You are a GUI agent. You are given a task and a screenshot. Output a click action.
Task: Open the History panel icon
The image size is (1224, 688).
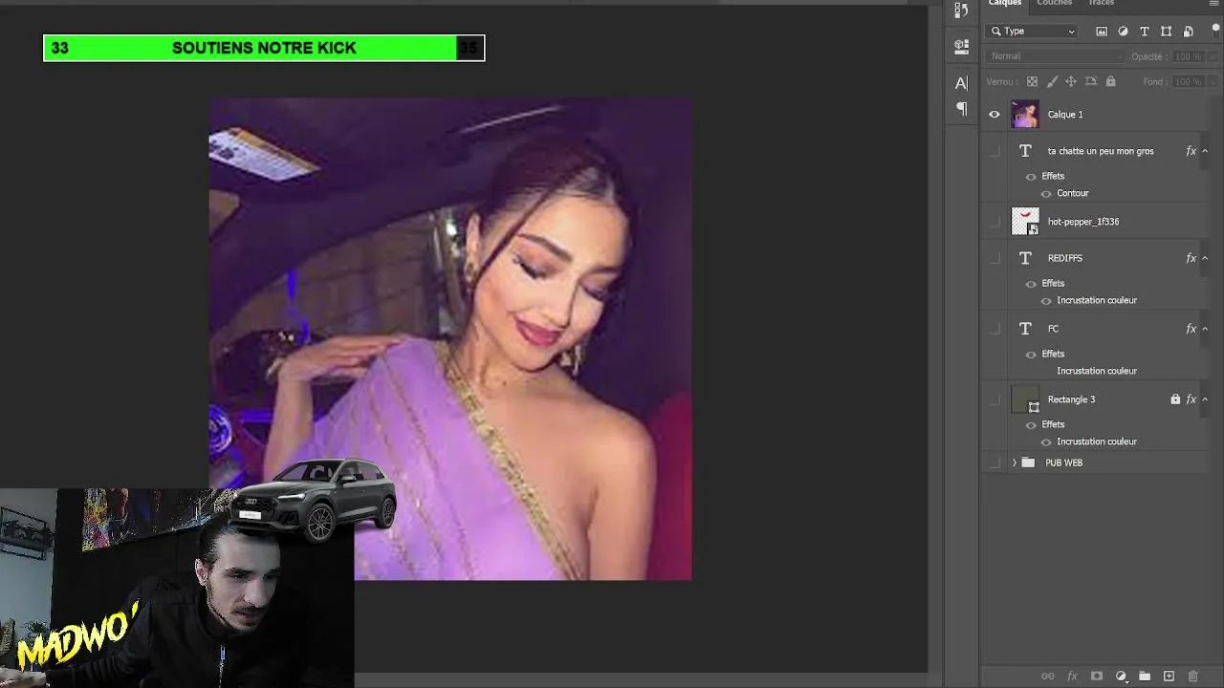coord(961,11)
